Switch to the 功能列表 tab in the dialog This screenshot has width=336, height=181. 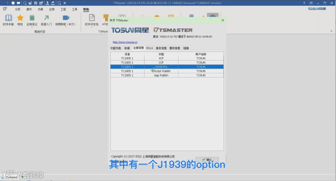pyautogui.click(x=116, y=48)
